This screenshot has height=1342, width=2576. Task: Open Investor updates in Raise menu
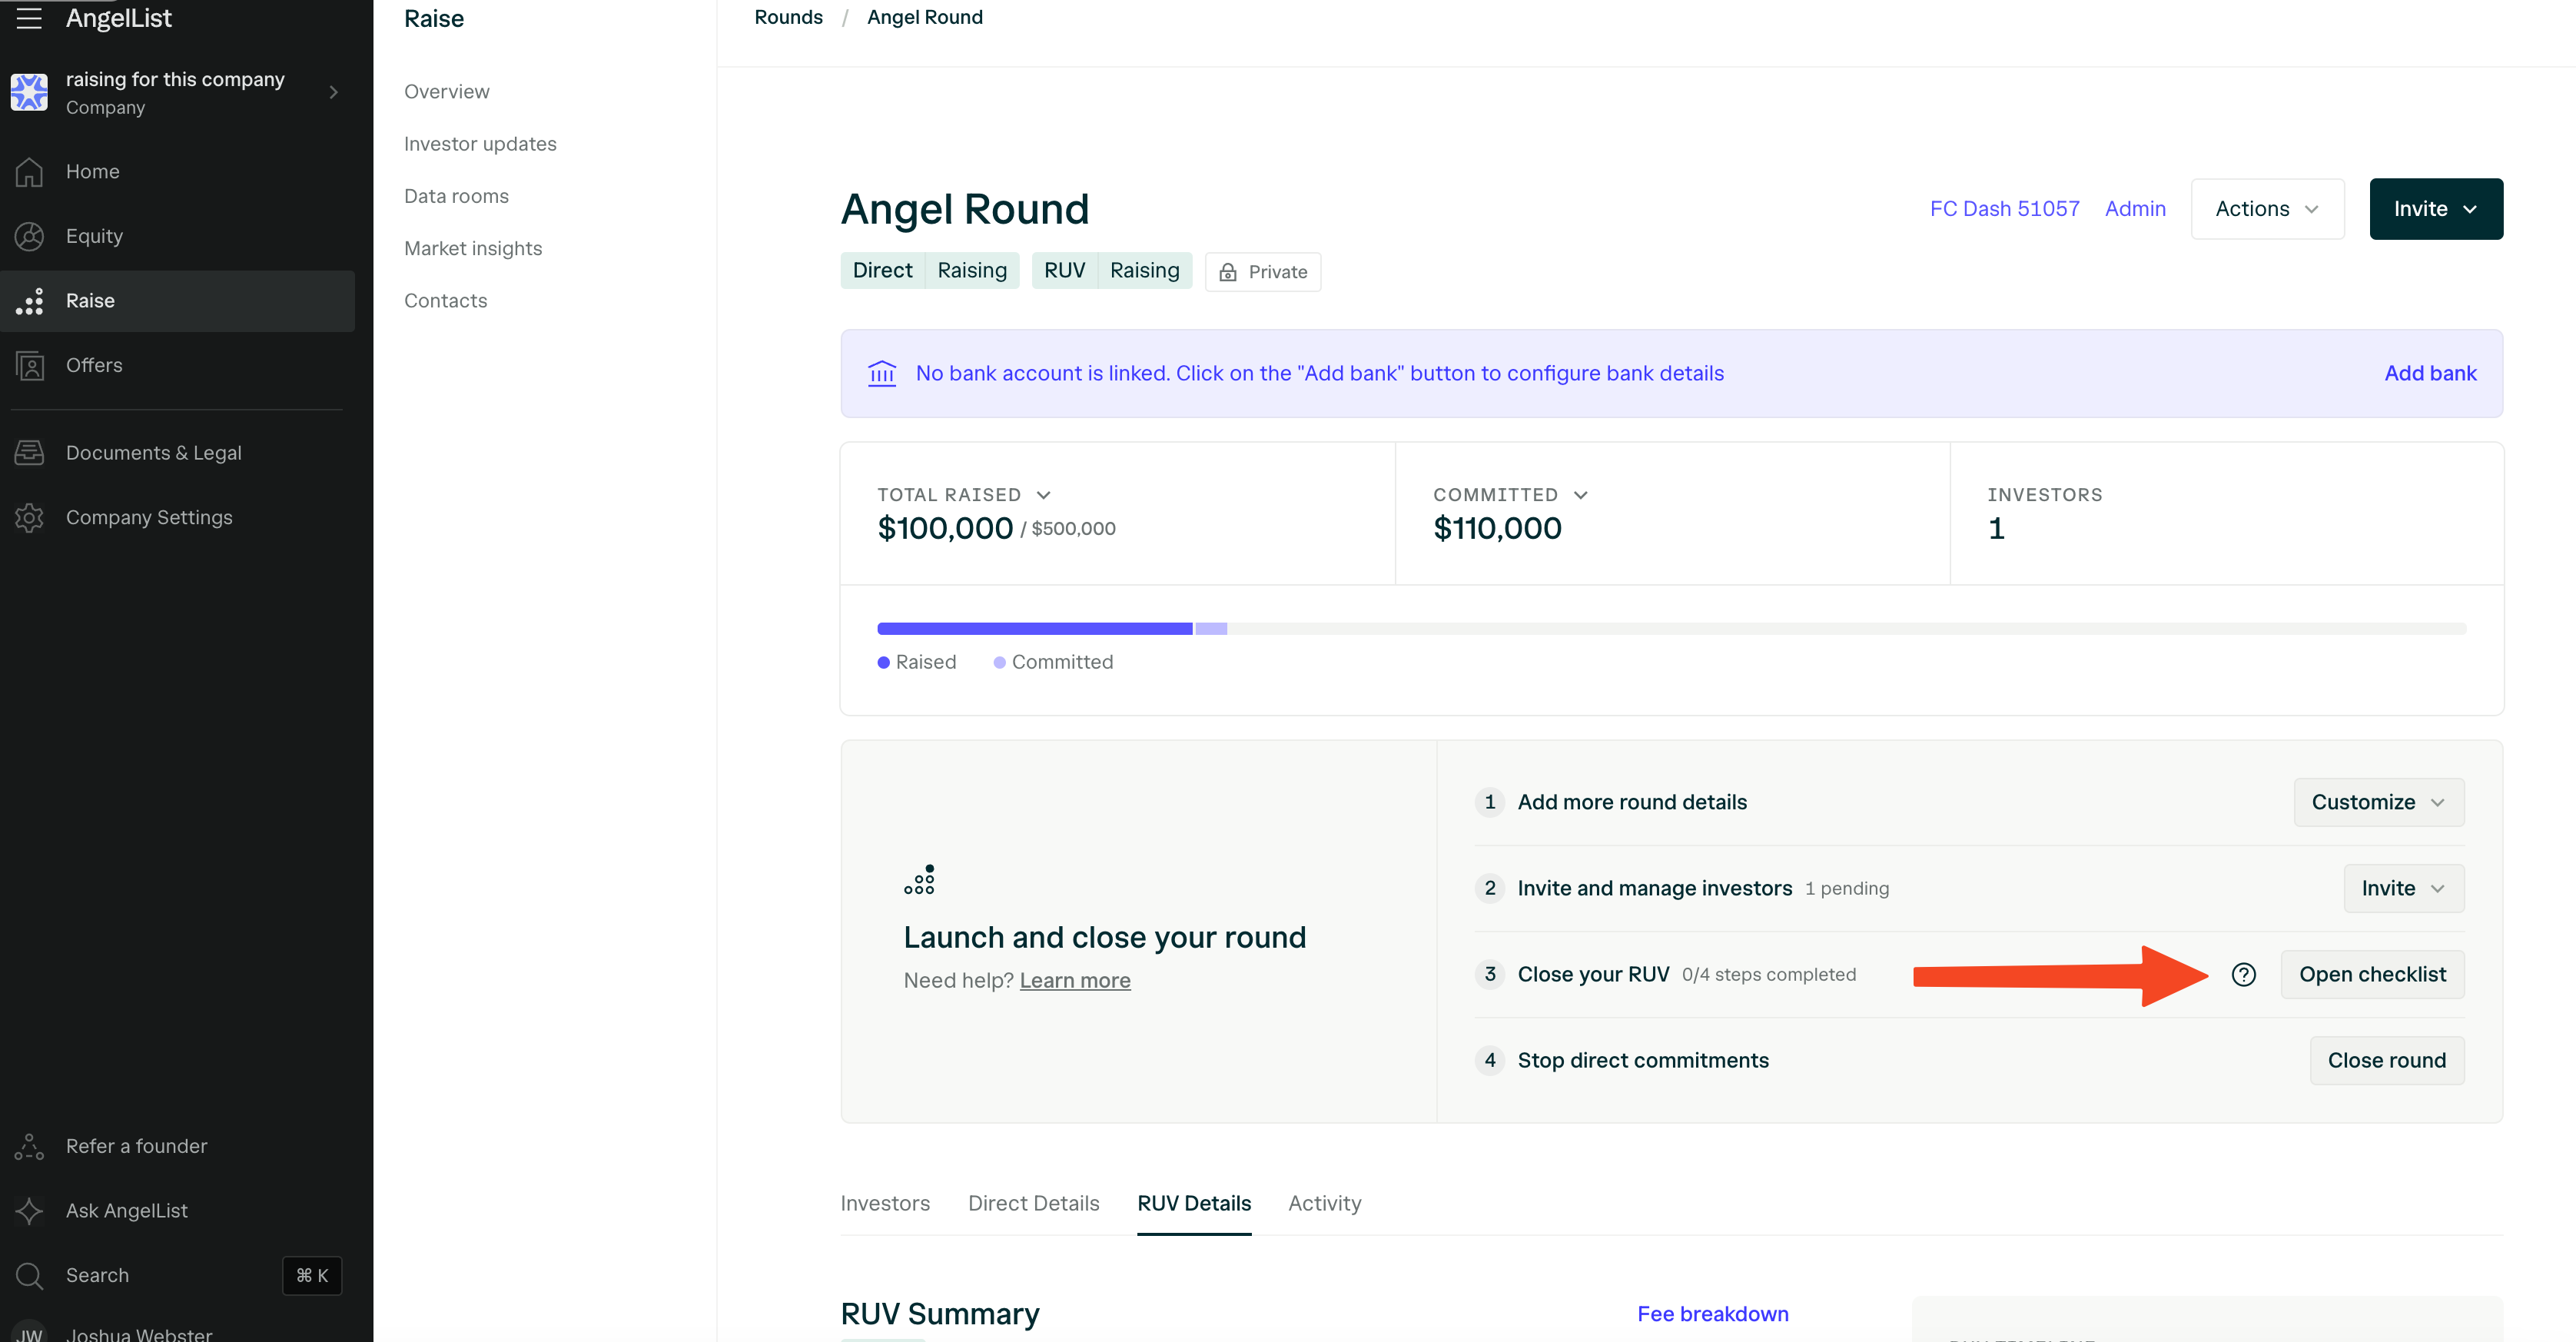[x=480, y=144]
